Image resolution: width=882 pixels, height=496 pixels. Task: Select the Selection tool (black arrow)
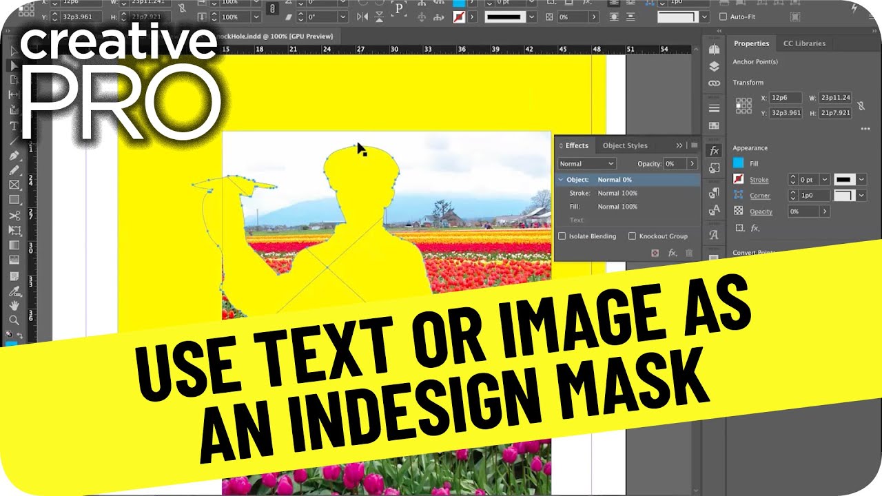coord(14,52)
